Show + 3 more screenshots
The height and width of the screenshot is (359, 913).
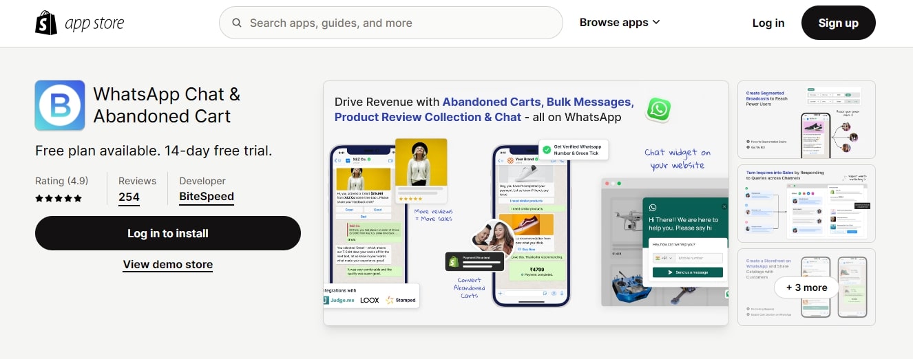806,287
